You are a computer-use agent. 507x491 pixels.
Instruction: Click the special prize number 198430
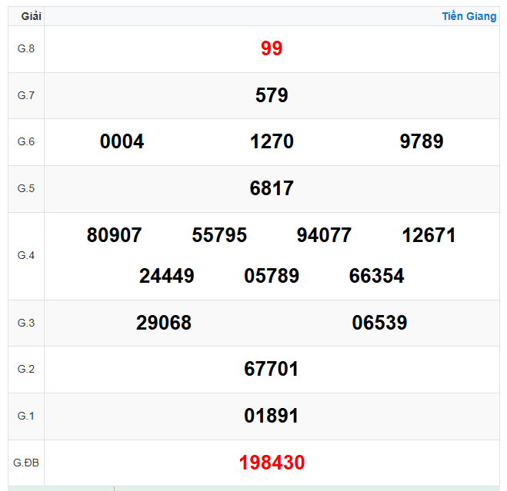pyautogui.click(x=272, y=463)
